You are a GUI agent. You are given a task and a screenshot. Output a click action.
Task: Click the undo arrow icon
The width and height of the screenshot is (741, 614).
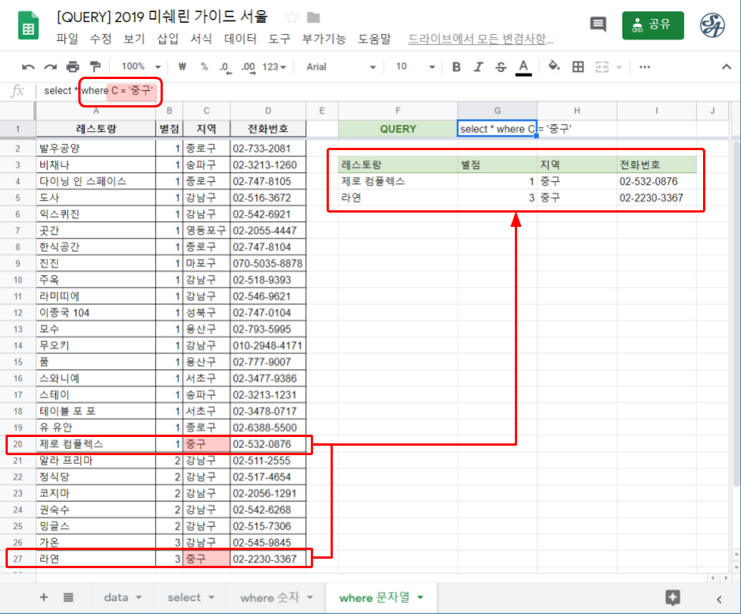[28, 67]
